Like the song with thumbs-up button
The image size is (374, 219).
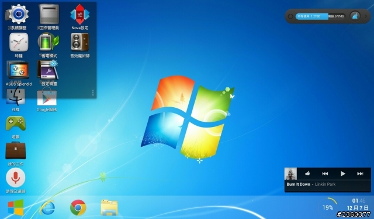[307, 174]
